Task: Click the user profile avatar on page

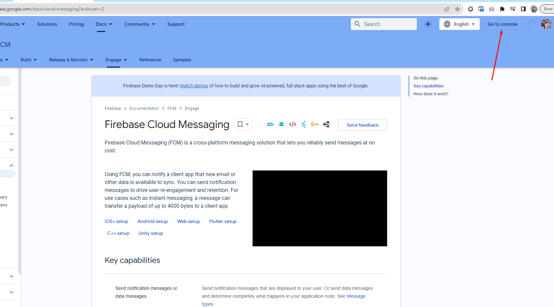Action: coord(546,24)
